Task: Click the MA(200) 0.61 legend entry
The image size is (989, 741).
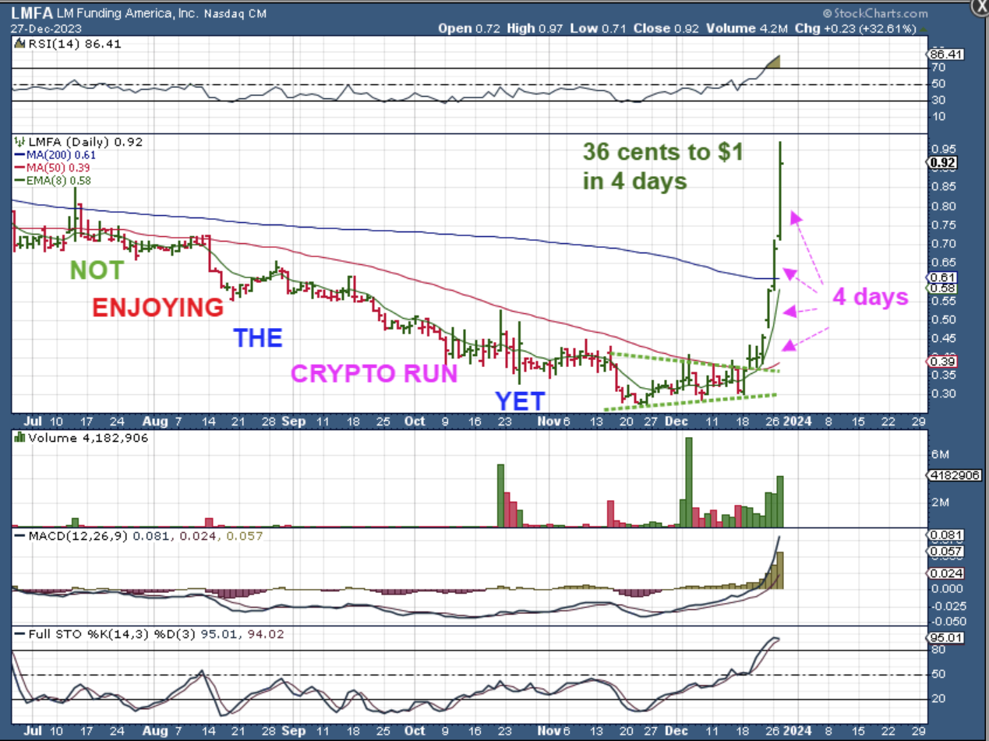Action: (55, 155)
